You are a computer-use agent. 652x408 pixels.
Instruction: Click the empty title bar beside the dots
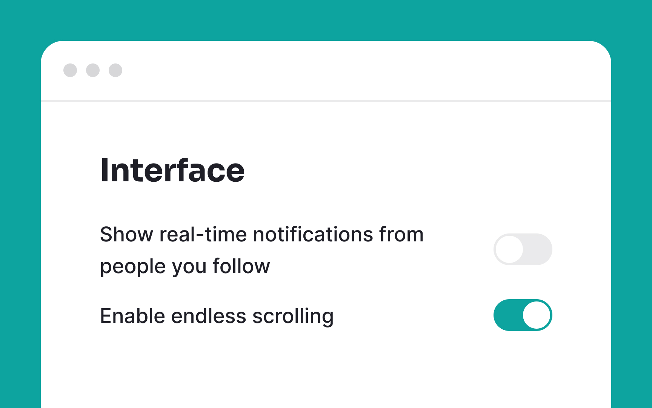pyautogui.click(x=362, y=70)
